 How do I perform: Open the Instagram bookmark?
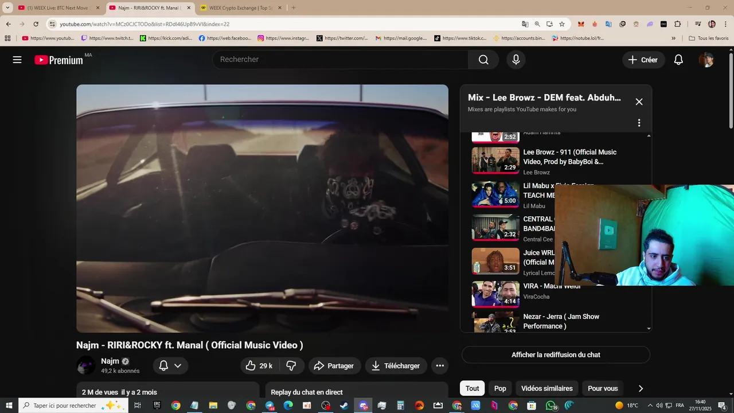284,38
